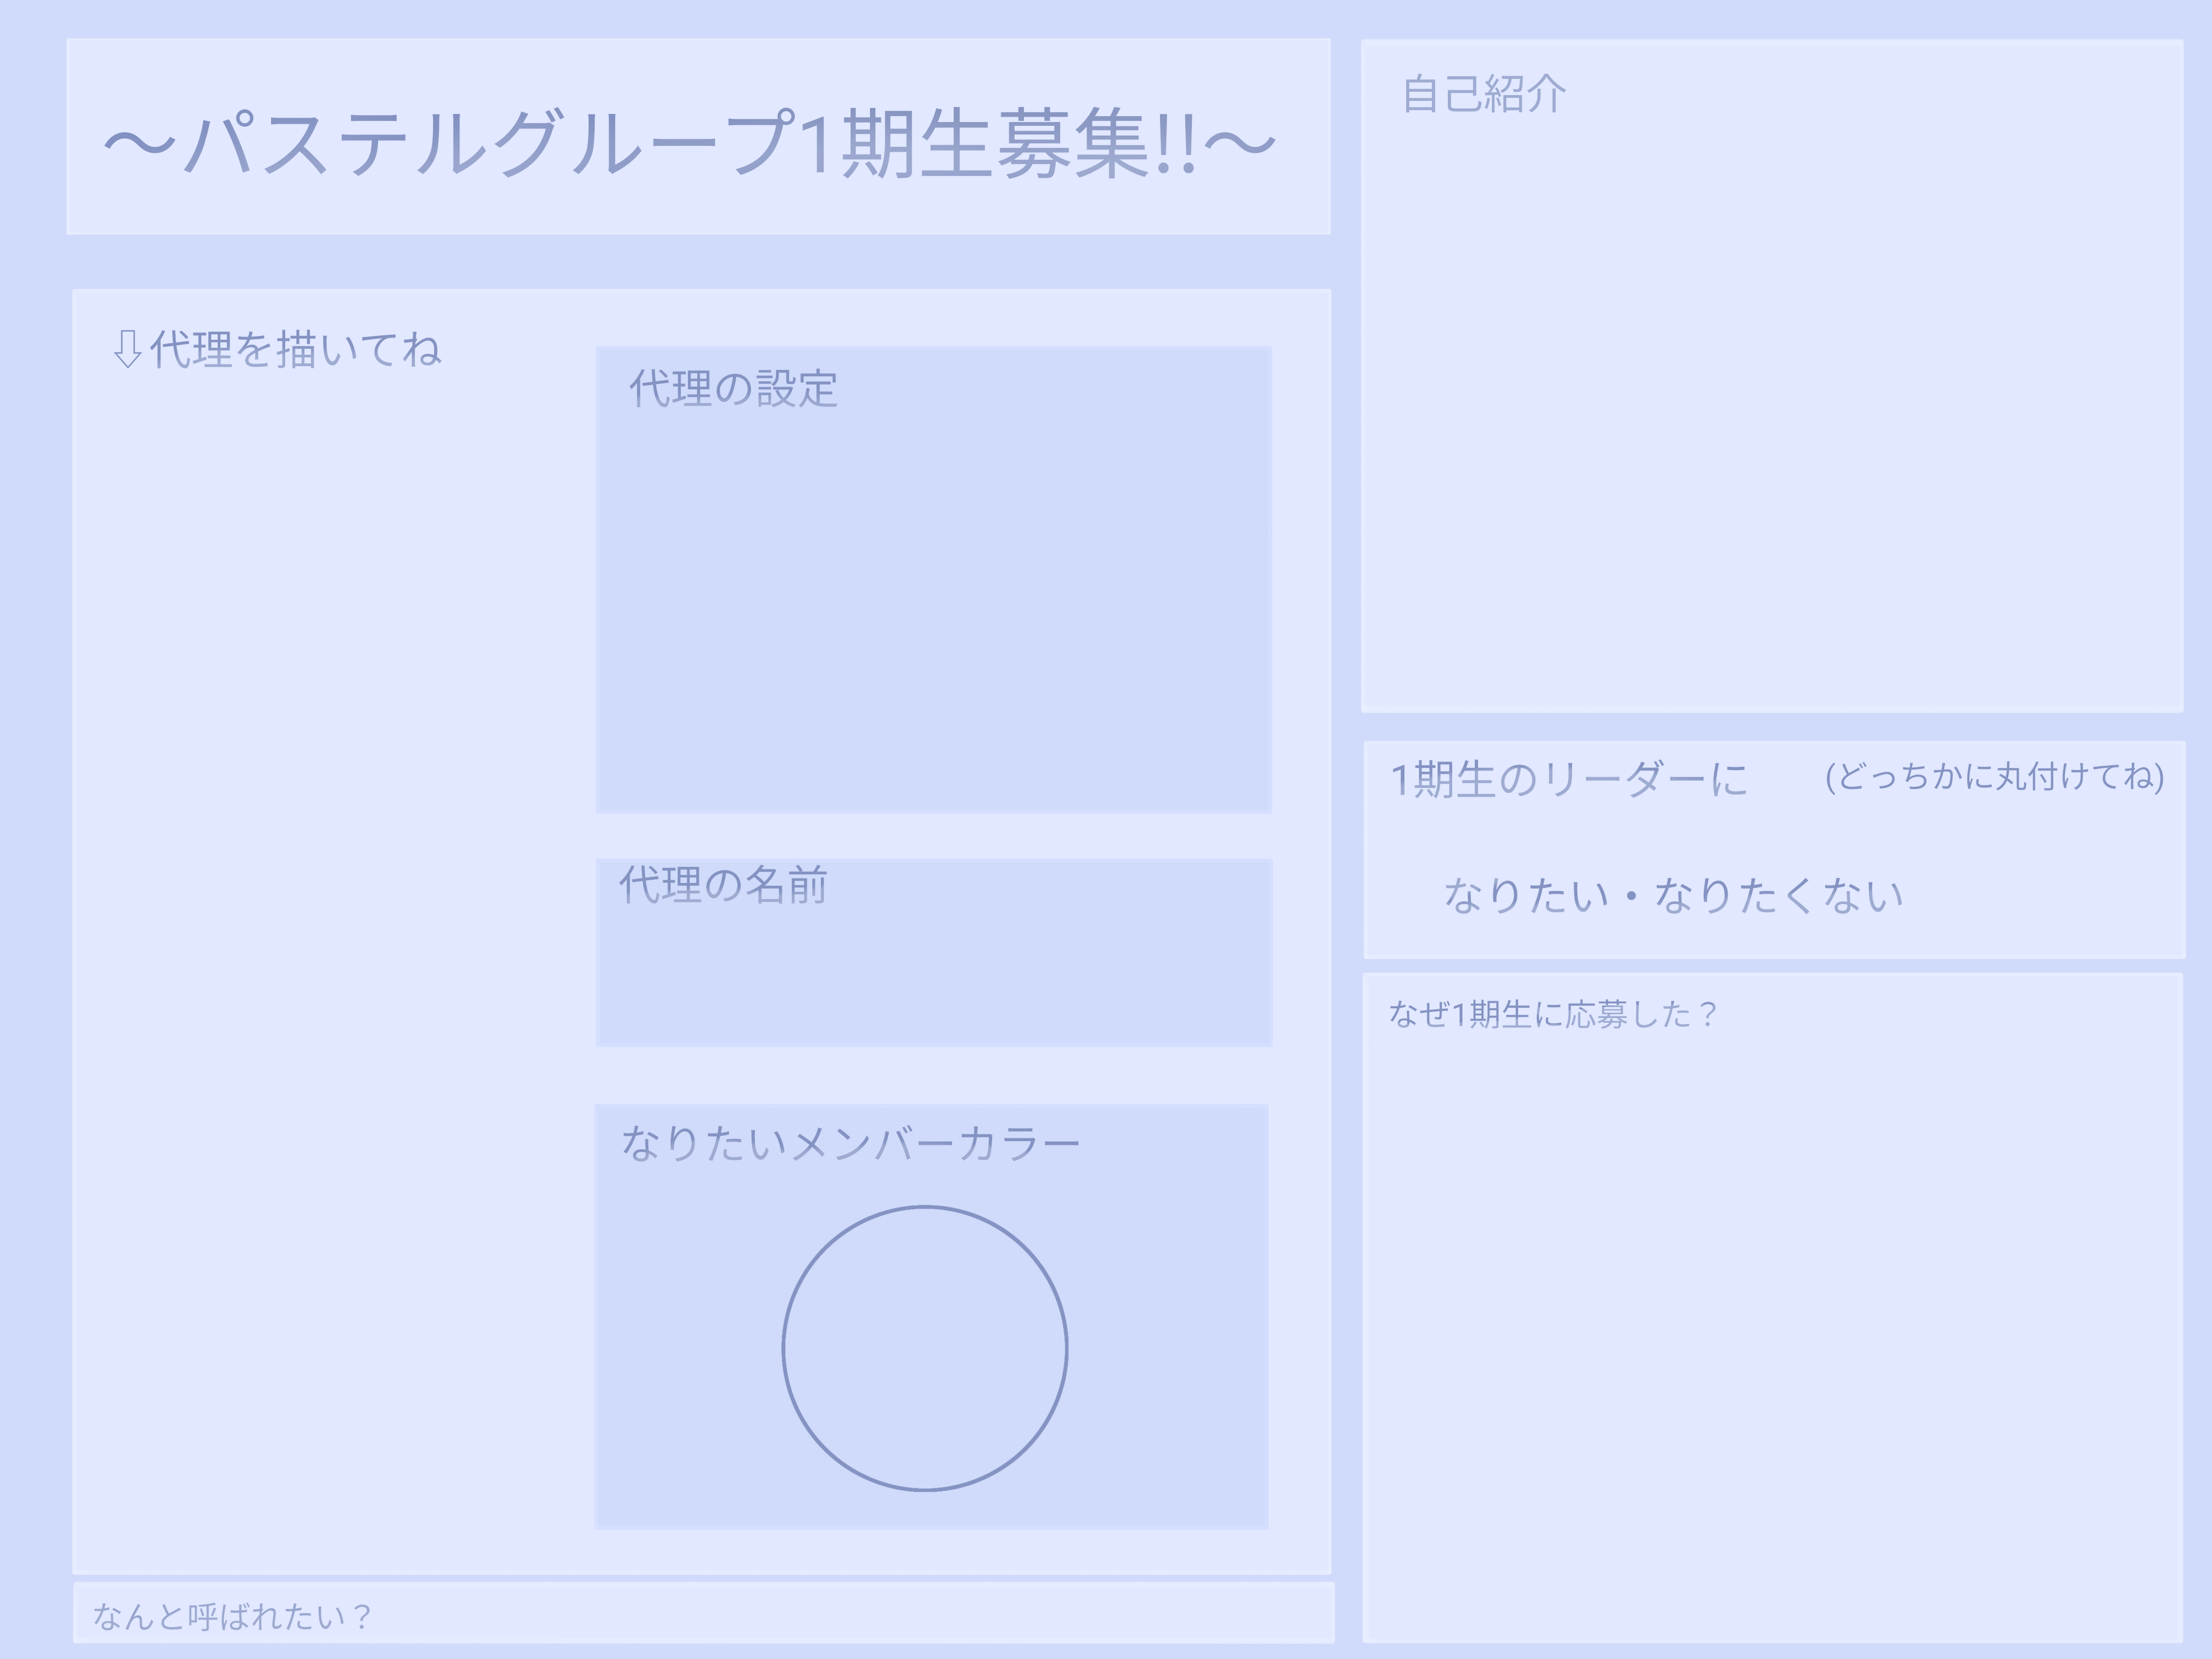The width and height of the screenshot is (2212, 1659).
Task: Select the なりたくない option
Action: point(1778,895)
